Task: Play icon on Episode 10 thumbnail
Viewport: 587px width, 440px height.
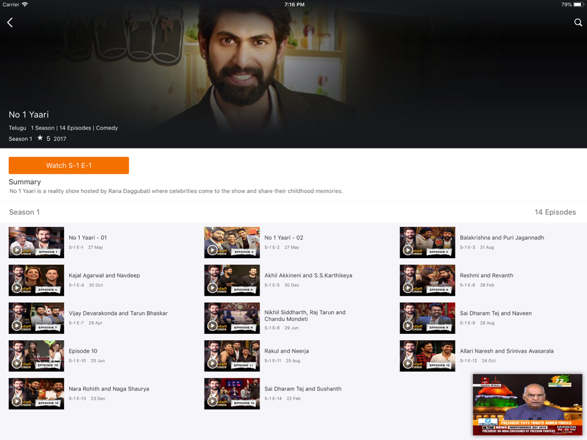Action: click(16, 363)
